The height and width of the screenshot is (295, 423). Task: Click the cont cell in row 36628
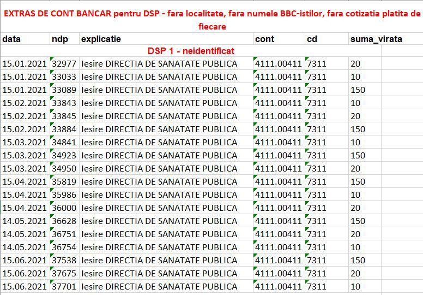pyautogui.click(x=279, y=221)
